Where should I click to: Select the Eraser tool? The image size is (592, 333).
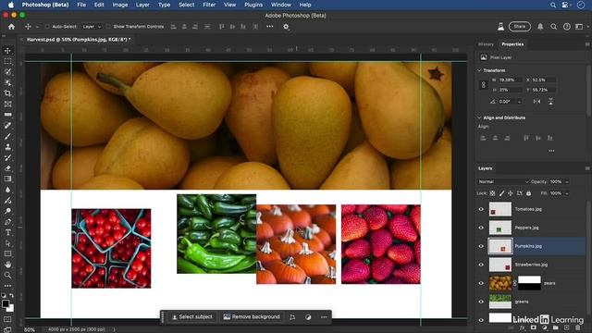coord(7,168)
